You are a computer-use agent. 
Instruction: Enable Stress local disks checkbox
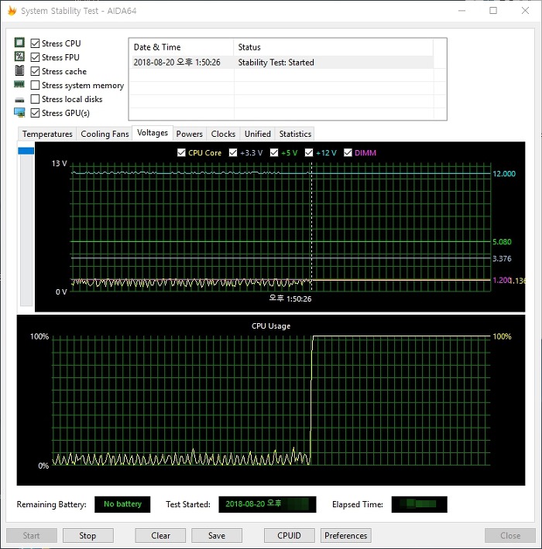pyautogui.click(x=35, y=99)
